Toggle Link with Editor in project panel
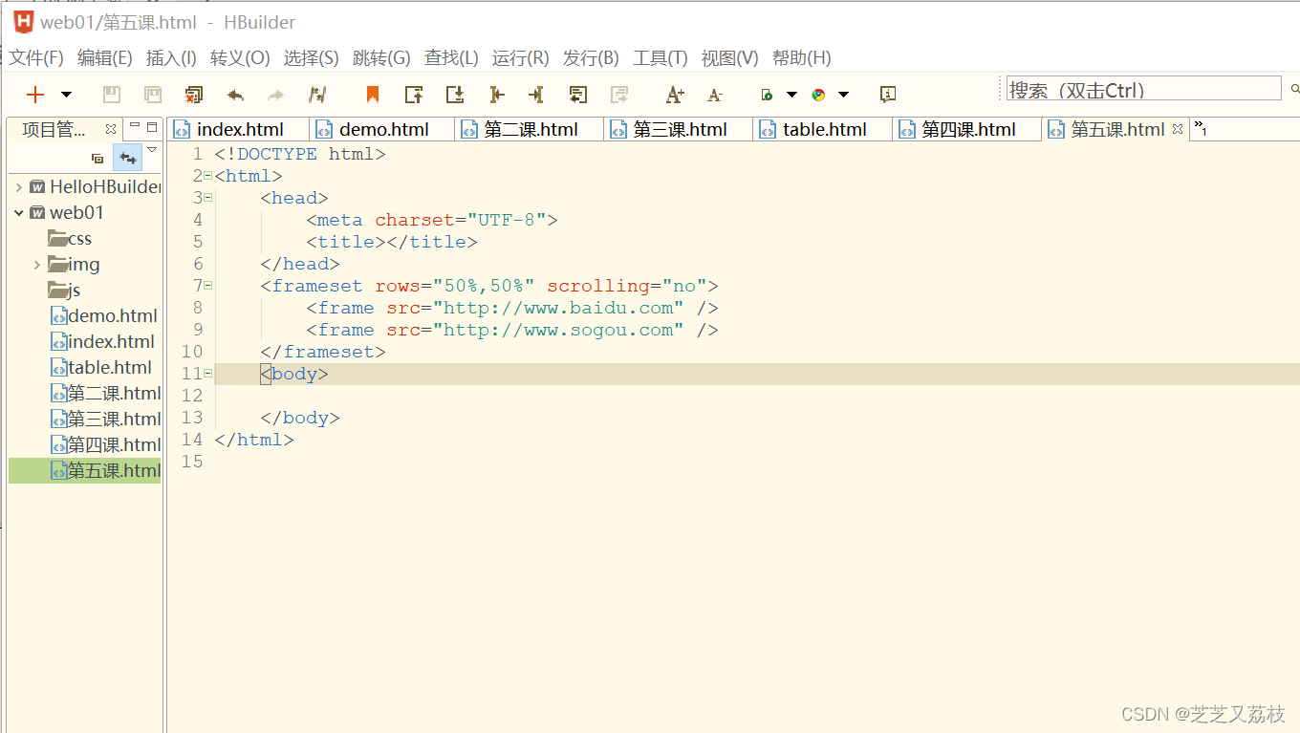Viewport: 1300px width, 733px height. click(x=127, y=158)
